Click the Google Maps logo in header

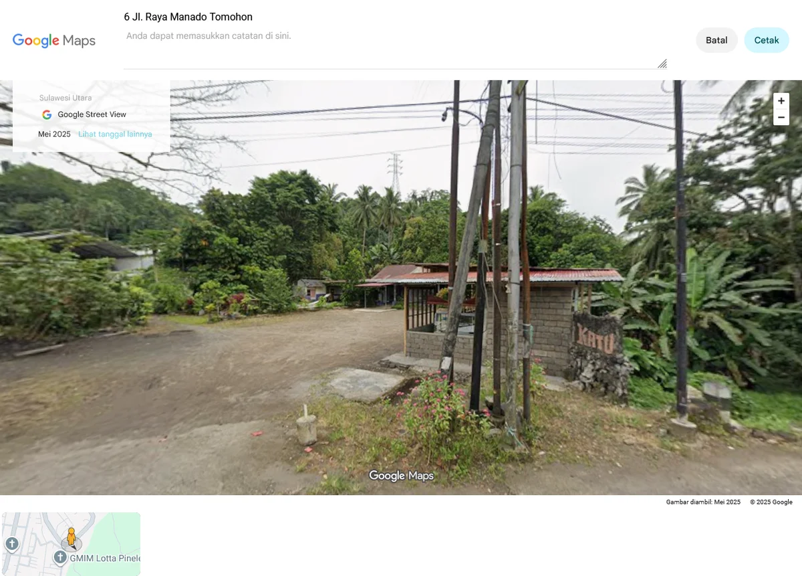point(54,41)
